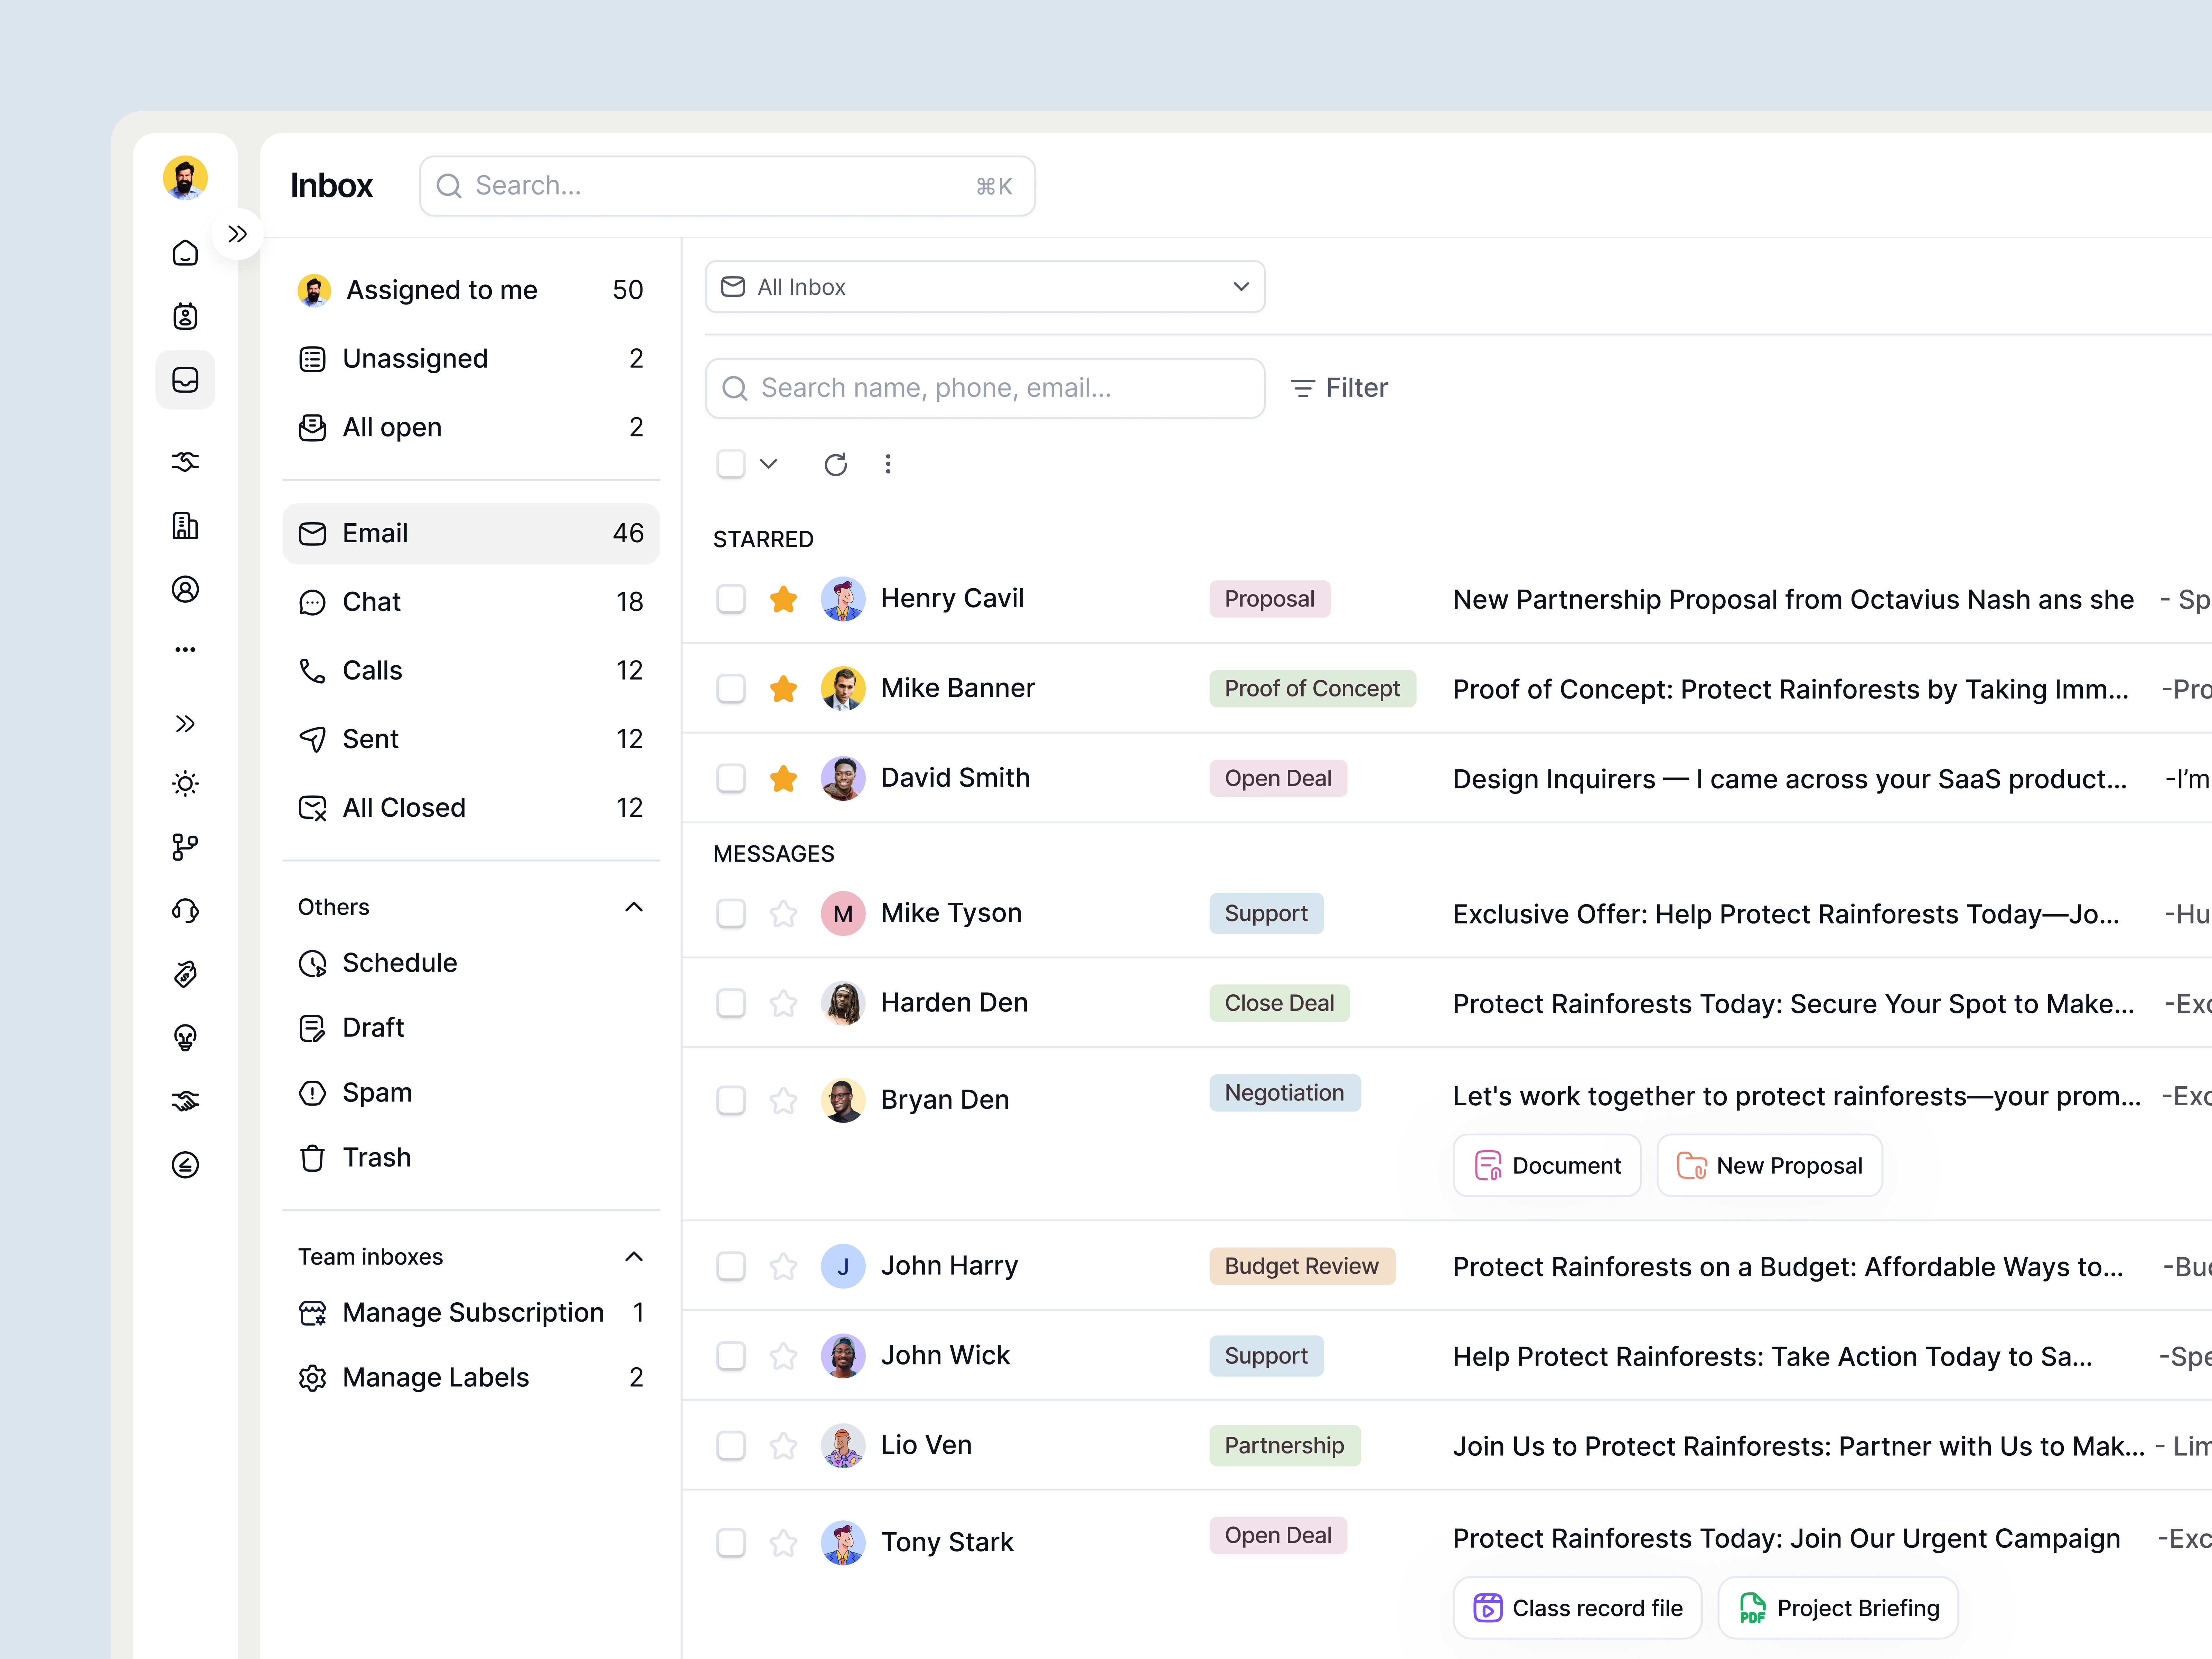2212x1659 pixels.
Task: Open the handshake deals icon in sidebar
Action: 185,1101
